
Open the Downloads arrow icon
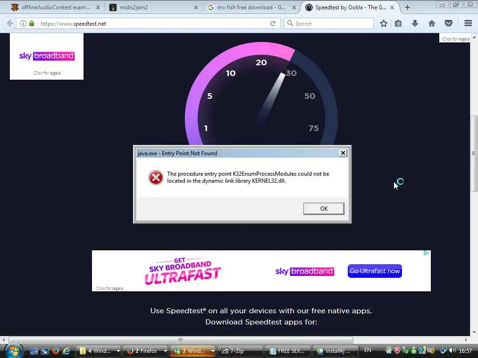point(415,23)
